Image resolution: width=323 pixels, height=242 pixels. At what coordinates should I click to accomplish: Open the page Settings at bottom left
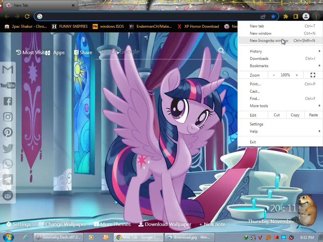19,224
